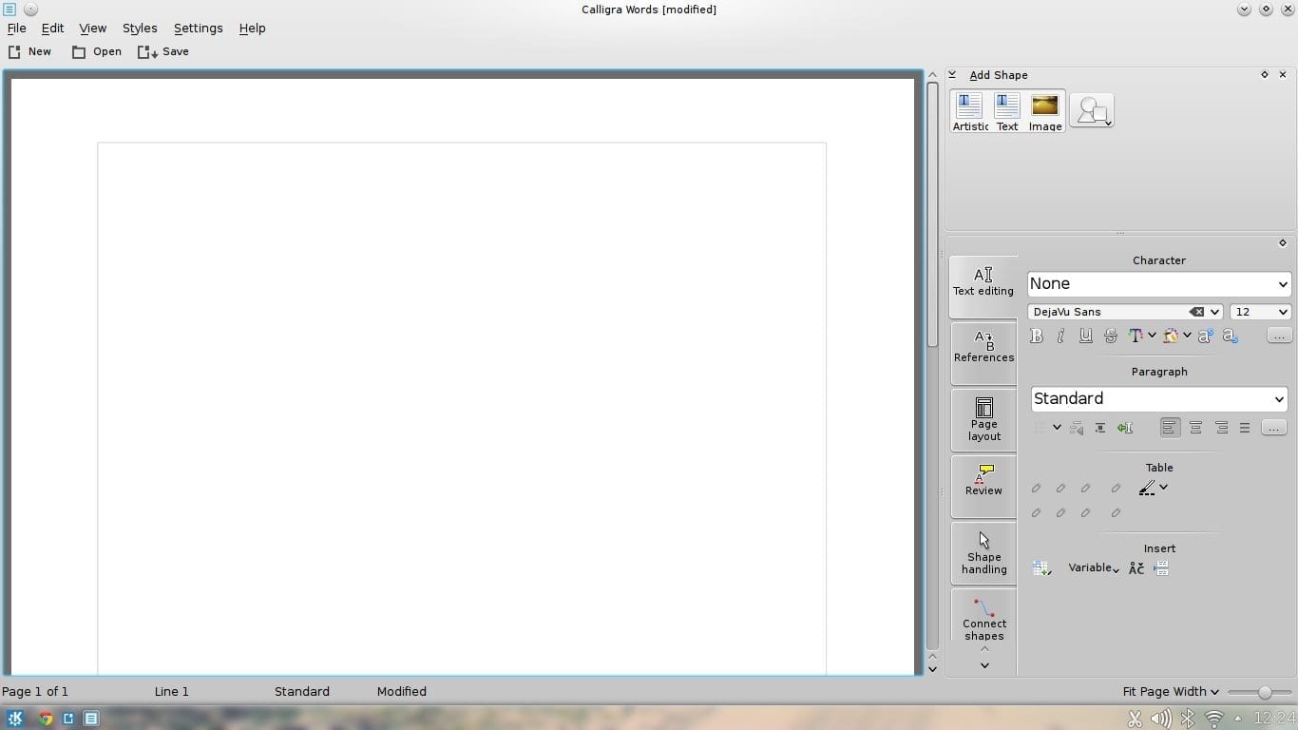Click the Save toolbar button

pos(163,51)
